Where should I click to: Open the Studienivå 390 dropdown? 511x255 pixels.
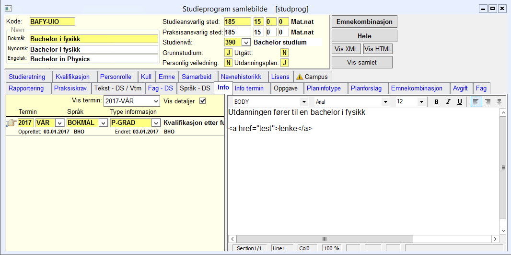(x=246, y=42)
